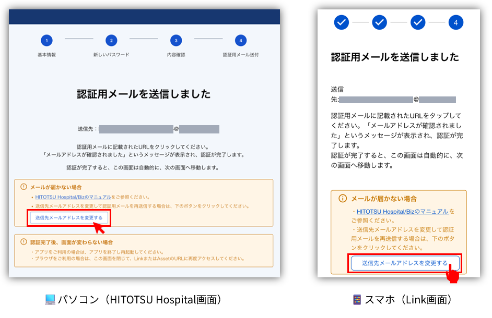The width and height of the screenshot is (492, 318).
Task: Click the masked 送信先 email address on PC
Action: (159, 129)
